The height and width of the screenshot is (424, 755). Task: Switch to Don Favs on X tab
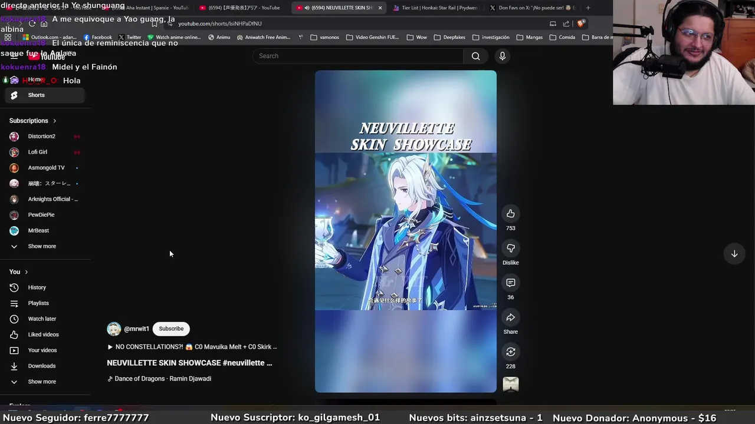coord(533,8)
